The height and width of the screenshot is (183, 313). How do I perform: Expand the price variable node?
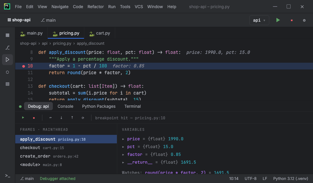click(123, 139)
